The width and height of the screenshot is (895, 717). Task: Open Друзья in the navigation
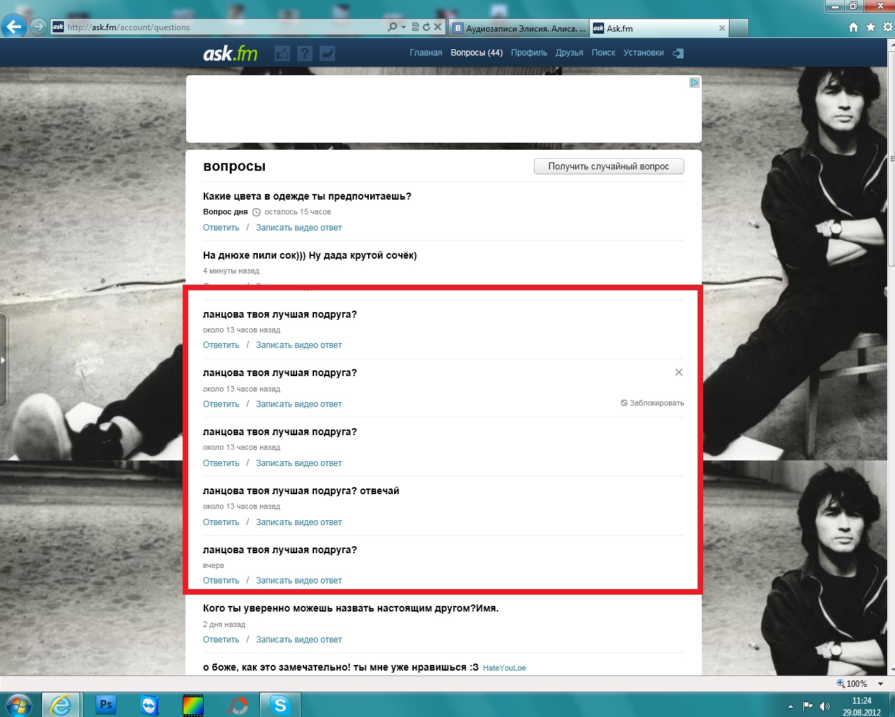pos(569,53)
